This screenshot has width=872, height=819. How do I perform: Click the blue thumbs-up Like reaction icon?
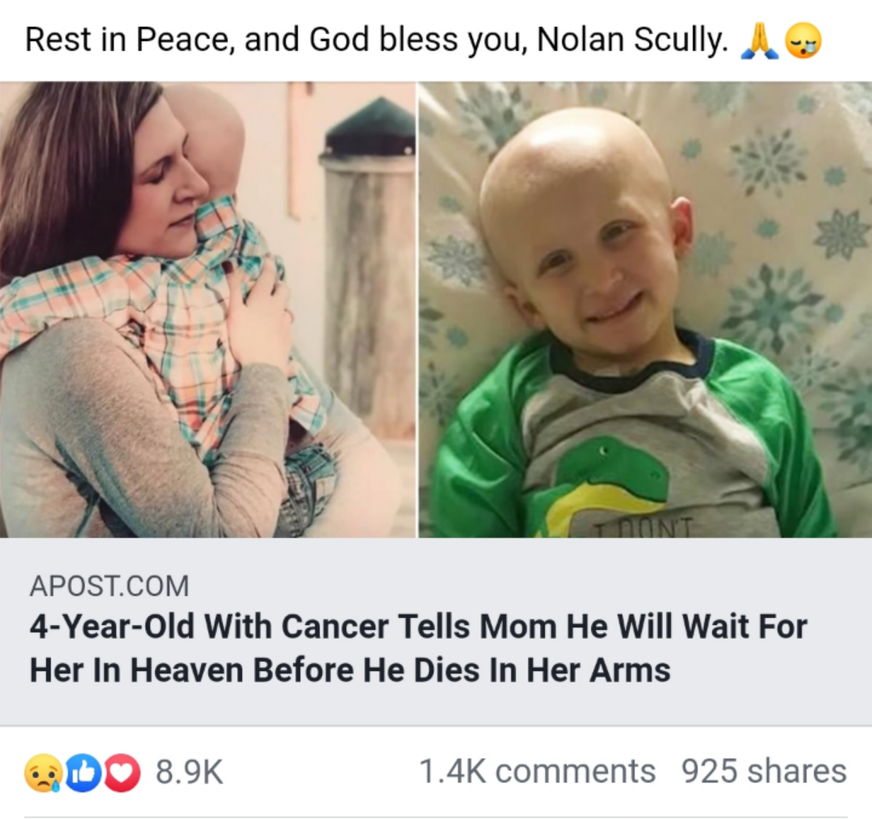[82, 771]
